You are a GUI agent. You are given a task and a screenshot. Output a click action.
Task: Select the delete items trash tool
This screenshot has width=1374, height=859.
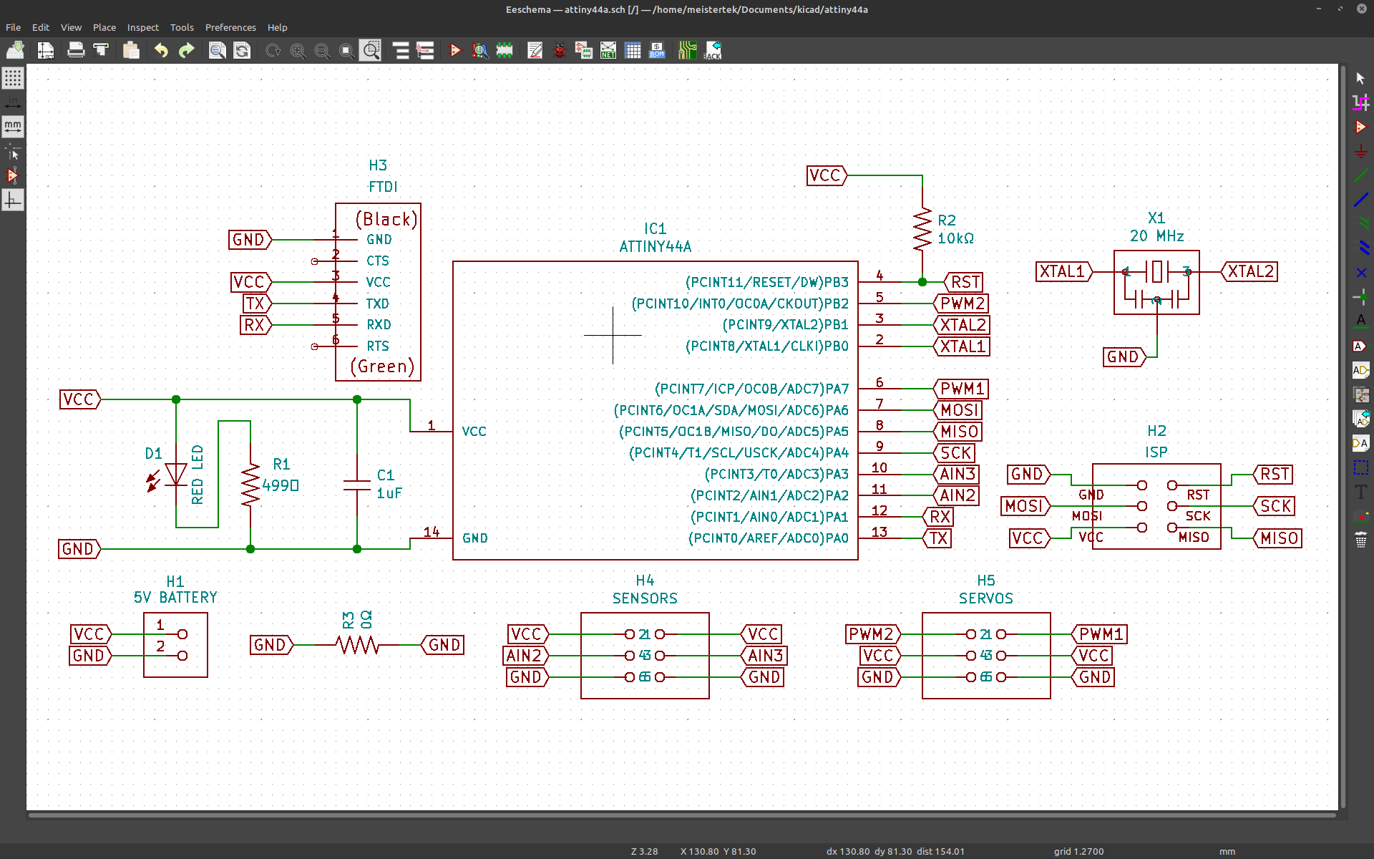[1360, 540]
